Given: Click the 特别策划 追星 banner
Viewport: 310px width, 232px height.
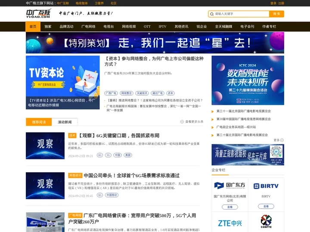Looking at the screenshot, I should (155, 43).
